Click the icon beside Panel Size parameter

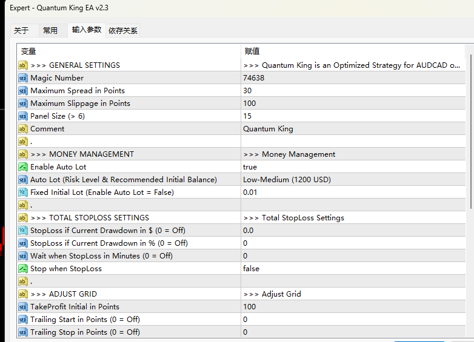[x=23, y=116]
